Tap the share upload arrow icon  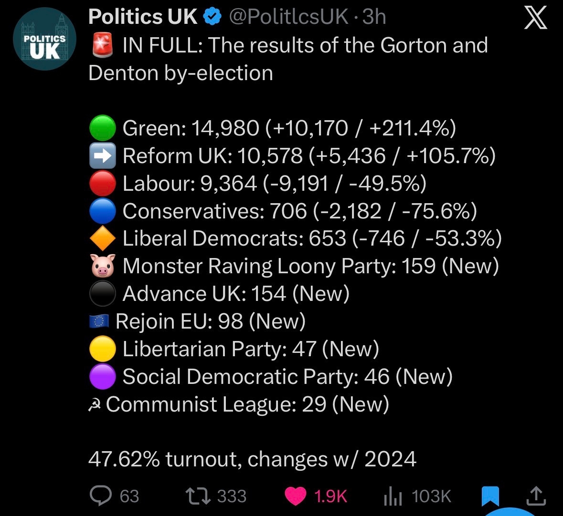point(535,496)
